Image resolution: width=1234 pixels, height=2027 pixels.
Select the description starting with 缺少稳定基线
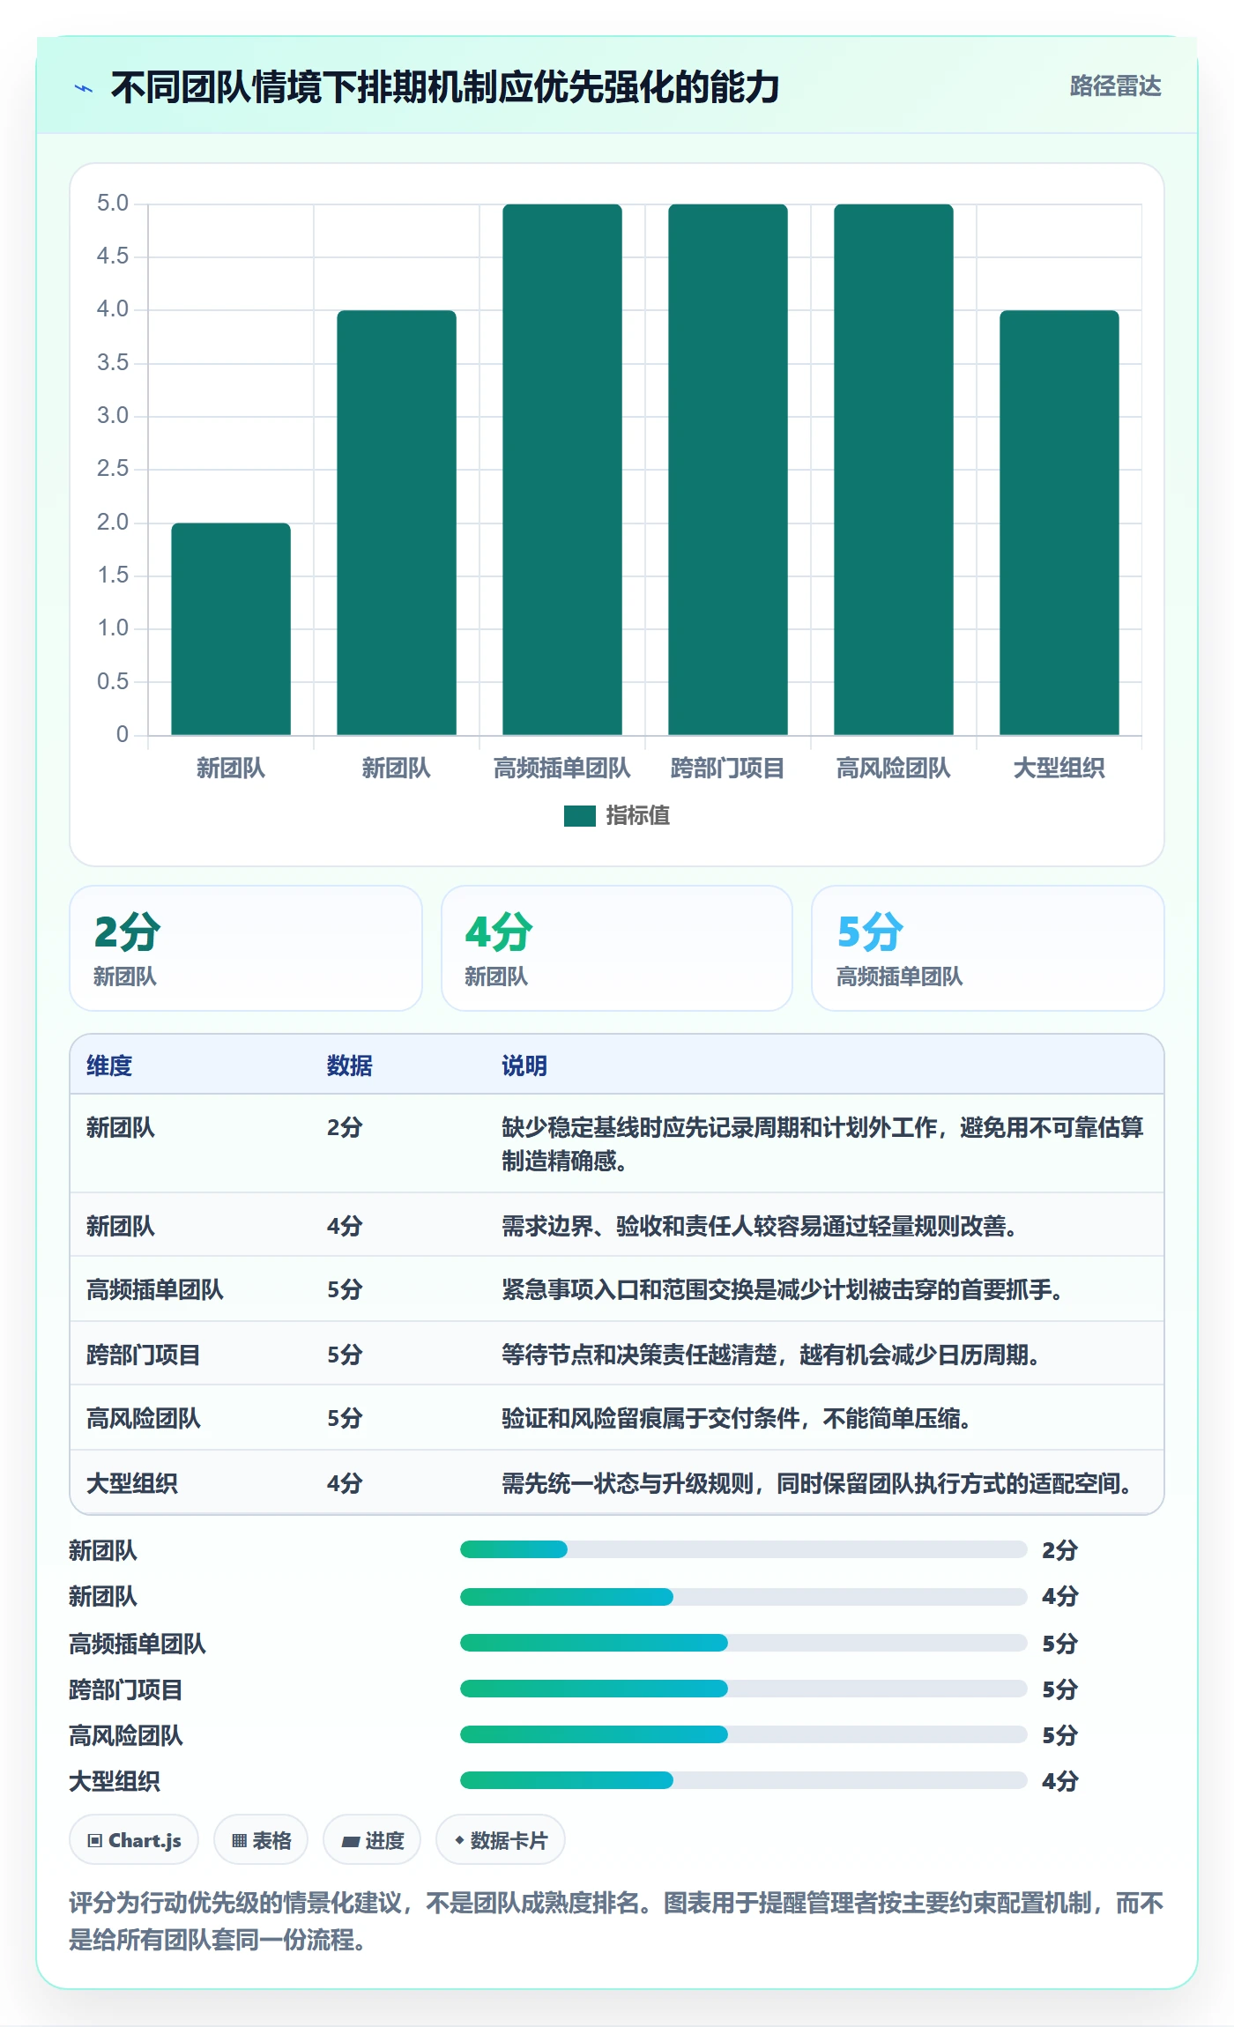point(822,1144)
